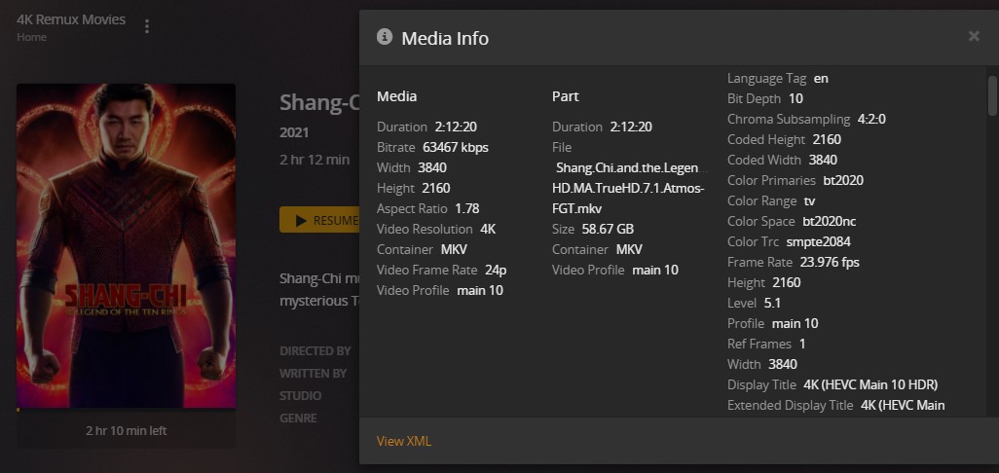The height and width of the screenshot is (473, 999).
Task: Click the Media Info scrollbar thumb
Action: click(x=992, y=95)
